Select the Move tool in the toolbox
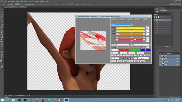182x102 pixels. coord(2,10)
